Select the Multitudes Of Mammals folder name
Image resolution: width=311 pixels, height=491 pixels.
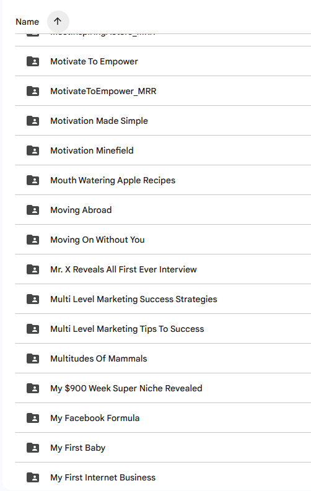coord(99,358)
